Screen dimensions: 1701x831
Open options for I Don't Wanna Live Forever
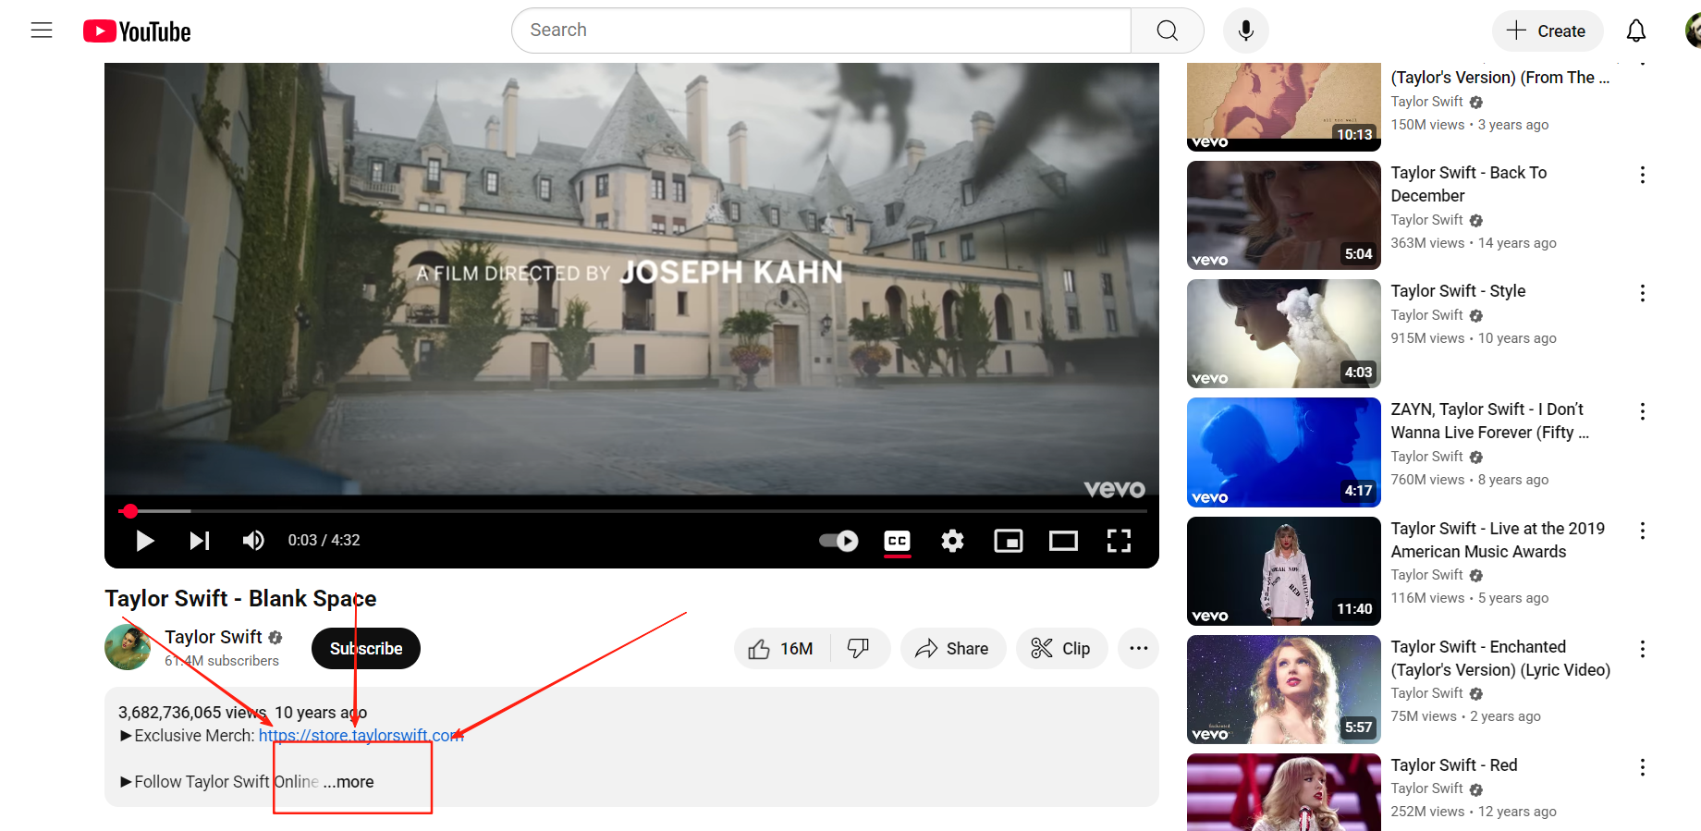[x=1643, y=411]
